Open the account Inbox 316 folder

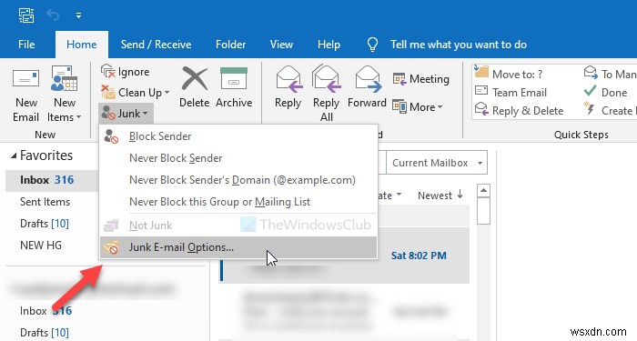click(45, 311)
